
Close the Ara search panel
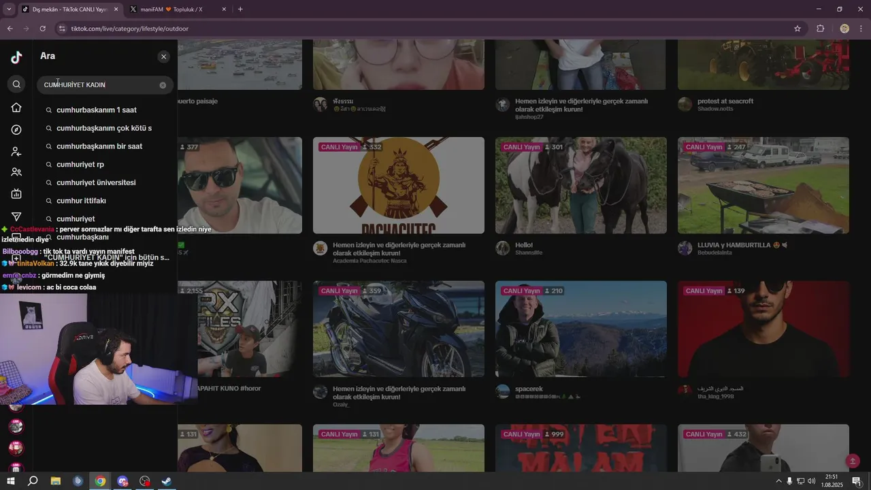coord(163,56)
